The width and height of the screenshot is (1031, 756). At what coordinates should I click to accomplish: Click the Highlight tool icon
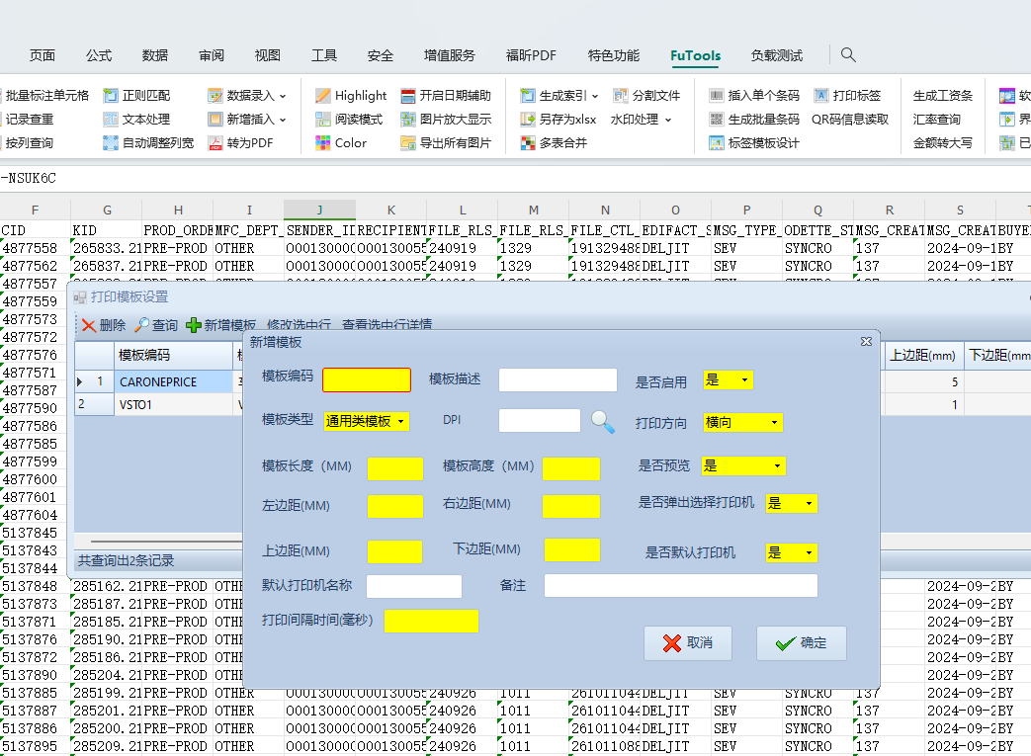coord(323,96)
